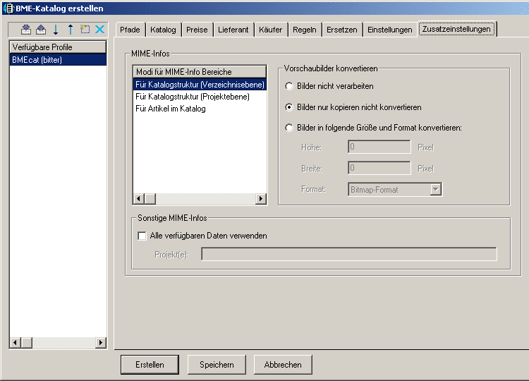
Task: Select 'Für Katalogstruktur (Projektebene)' row
Action: point(200,97)
